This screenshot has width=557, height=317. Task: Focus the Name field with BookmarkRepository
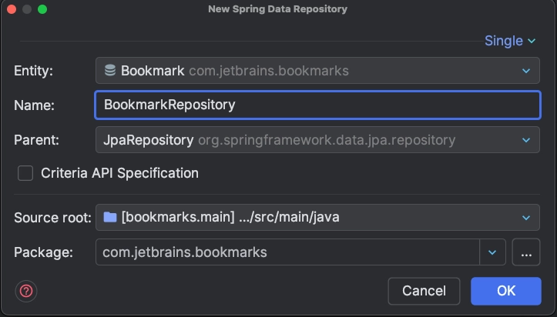(x=317, y=105)
